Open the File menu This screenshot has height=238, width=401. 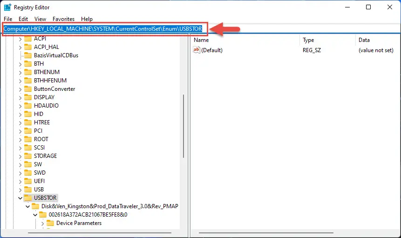8,19
